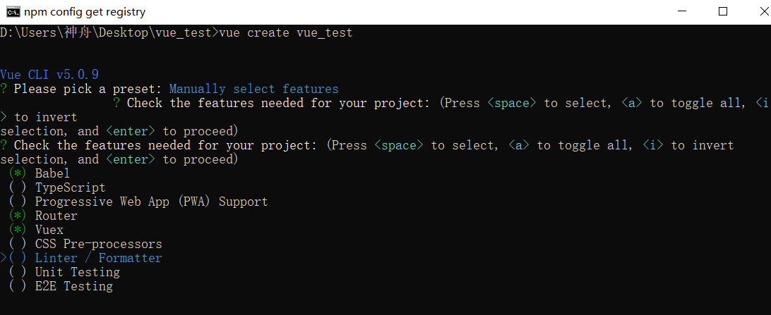Close the npm config terminal window
This screenshot has width=771, height=315.
coord(755,11)
